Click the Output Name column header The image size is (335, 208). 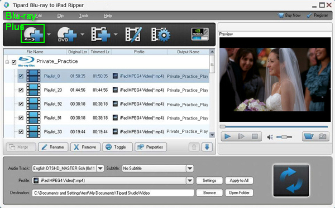click(x=188, y=52)
